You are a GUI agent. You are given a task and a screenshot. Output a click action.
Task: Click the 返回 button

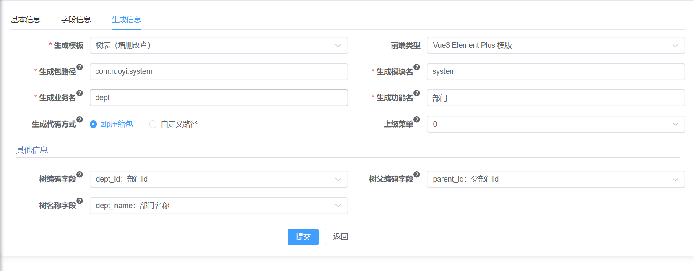[341, 237]
